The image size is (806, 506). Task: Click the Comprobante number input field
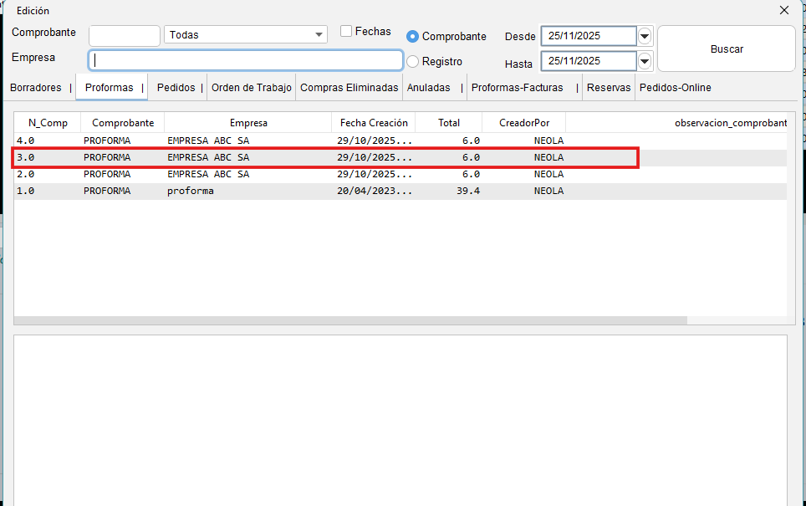124,35
